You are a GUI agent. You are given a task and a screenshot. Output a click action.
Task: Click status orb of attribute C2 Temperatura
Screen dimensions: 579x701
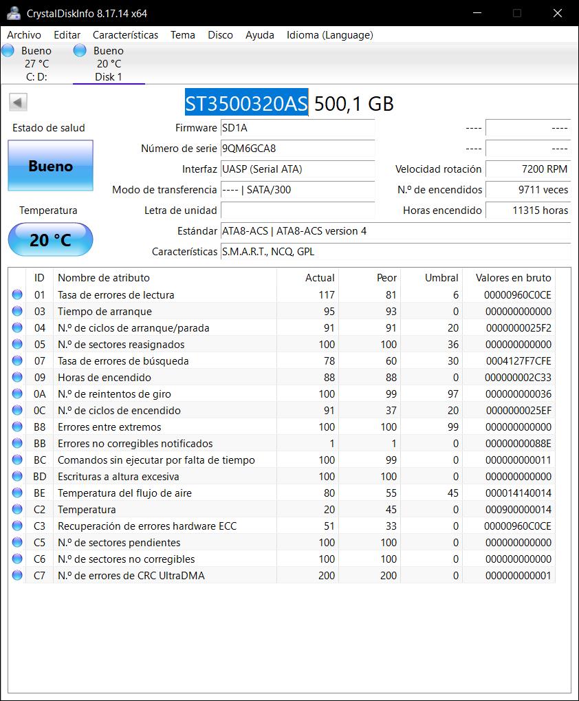[17, 510]
